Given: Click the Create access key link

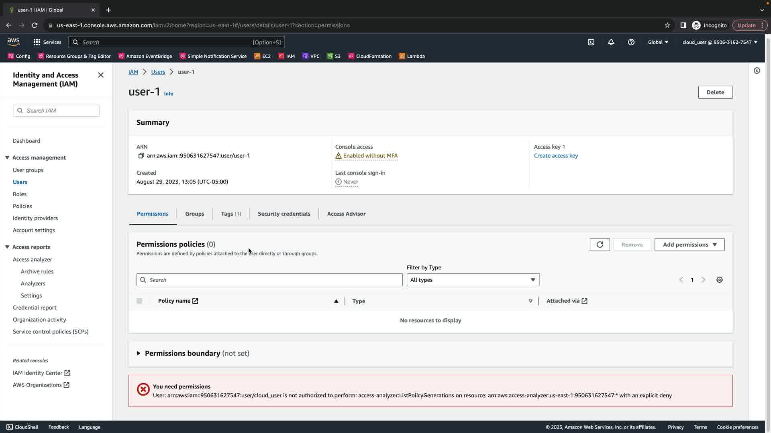Looking at the screenshot, I should pos(556,156).
